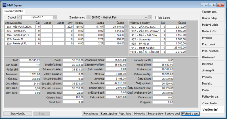
Task: Open Doplatky section
Action: click(213, 83)
